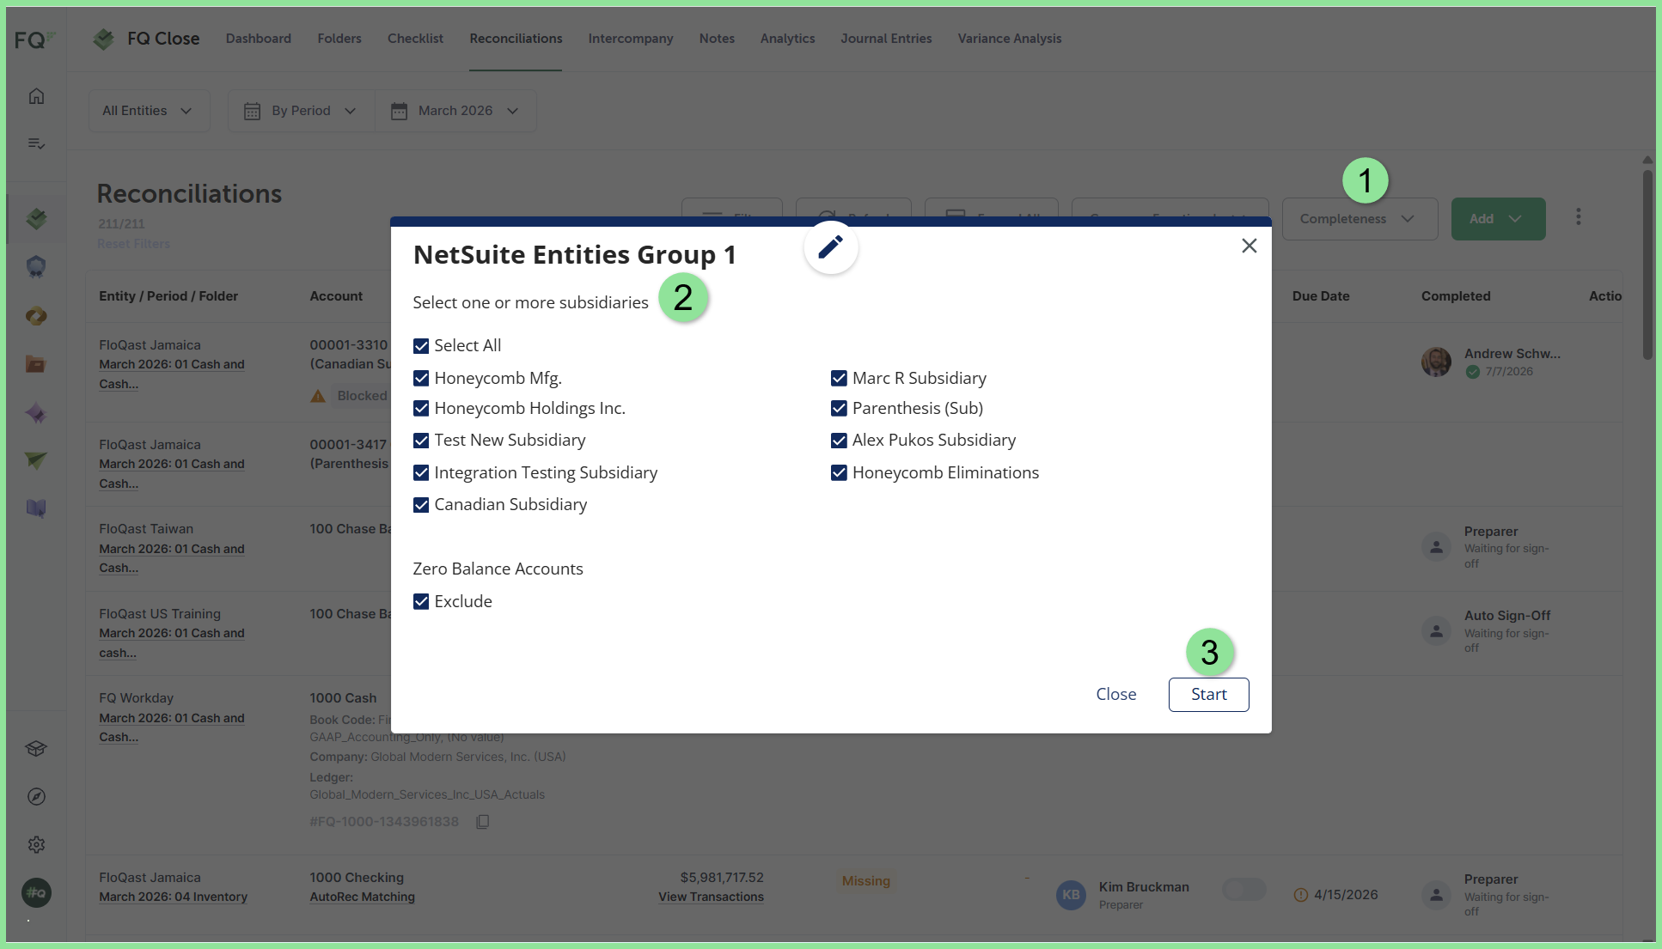Open the View Transactions link
The image size is (1662, 949).
pos(711,897)
